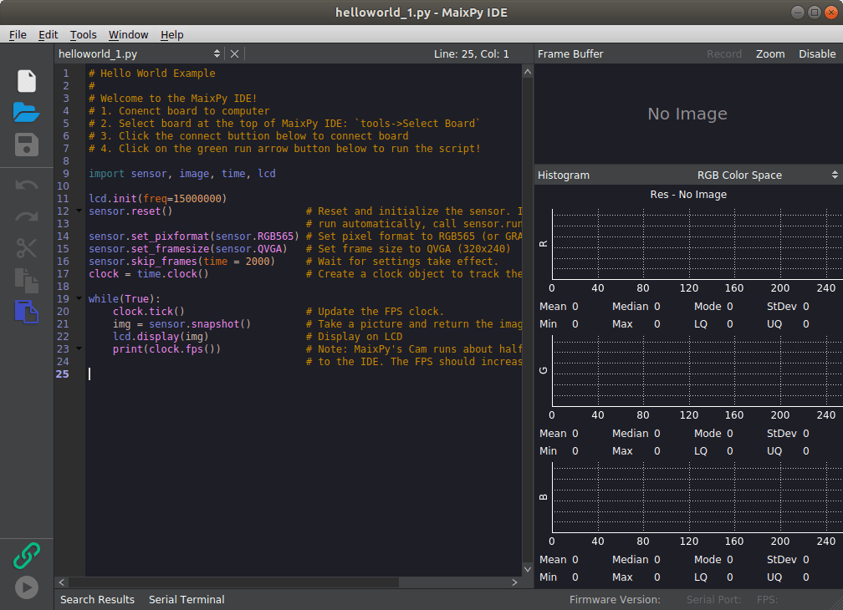Copy using the two-pages icon in the sidebar

click(27, 280)
